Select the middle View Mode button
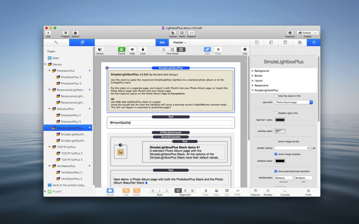The width and height of the screenshot is (359, 224). tap(173, 50)
